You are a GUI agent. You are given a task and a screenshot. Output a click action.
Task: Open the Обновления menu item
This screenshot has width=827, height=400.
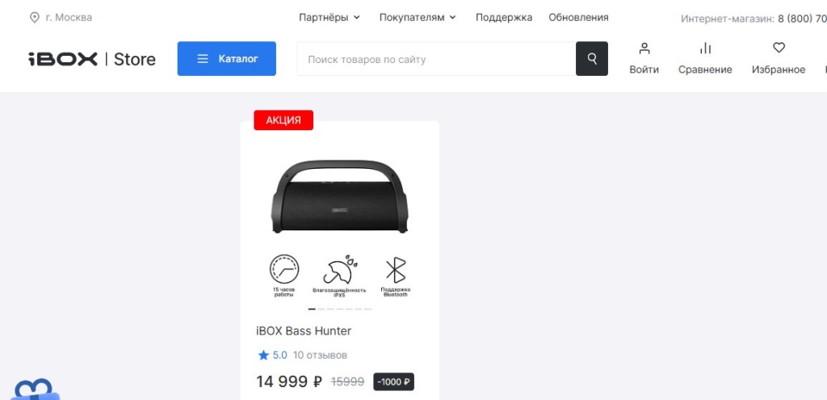[578, 18]
